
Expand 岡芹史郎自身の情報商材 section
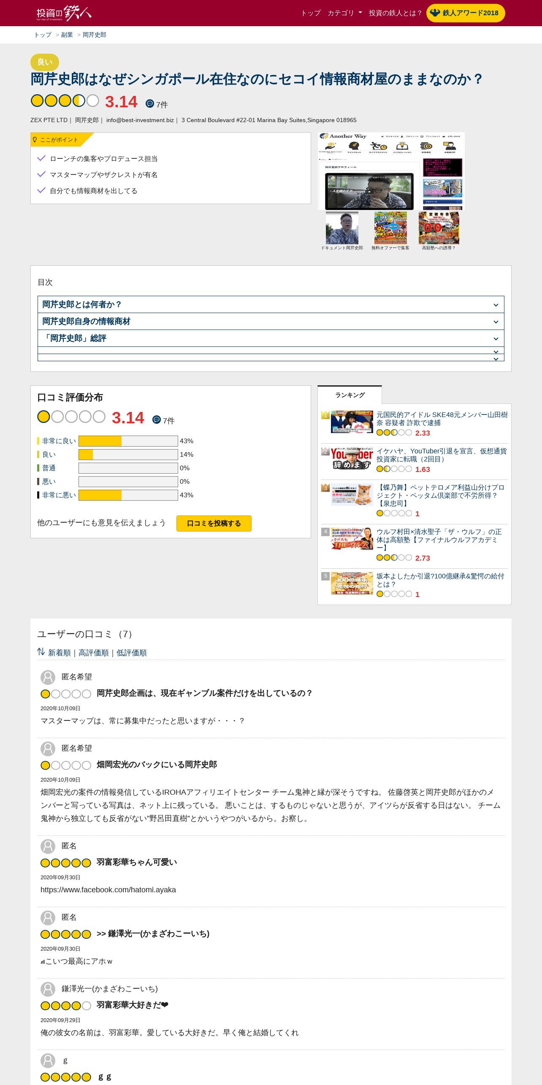click(x=271, y=322)
